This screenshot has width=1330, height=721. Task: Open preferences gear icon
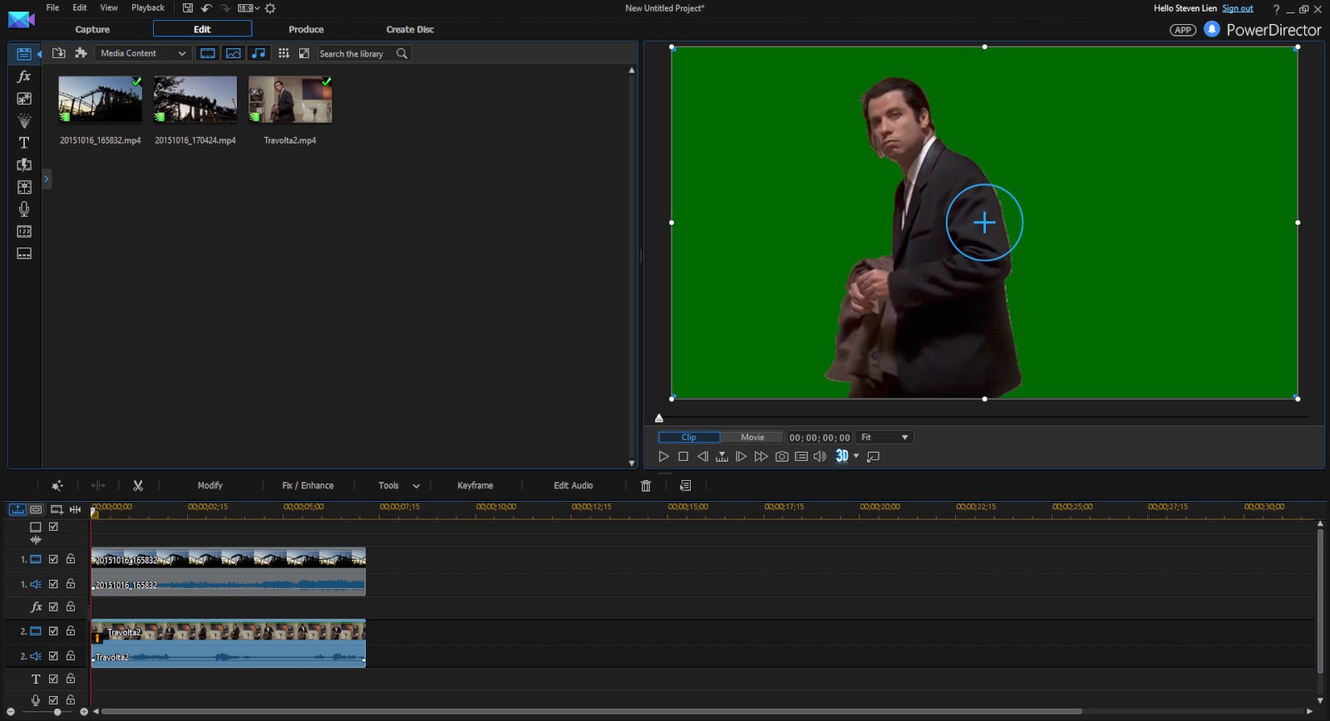(270, 8)
